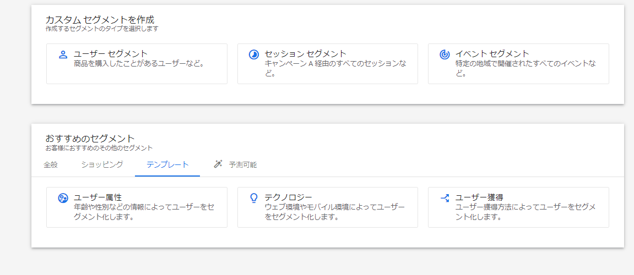Screen dimensions: 634x275
Task: Choose the セッション セグメント card title
Action: [x=305, y=54]
